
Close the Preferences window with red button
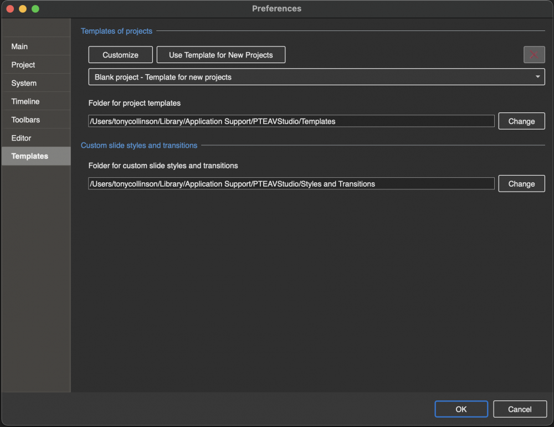coord(10,9)
